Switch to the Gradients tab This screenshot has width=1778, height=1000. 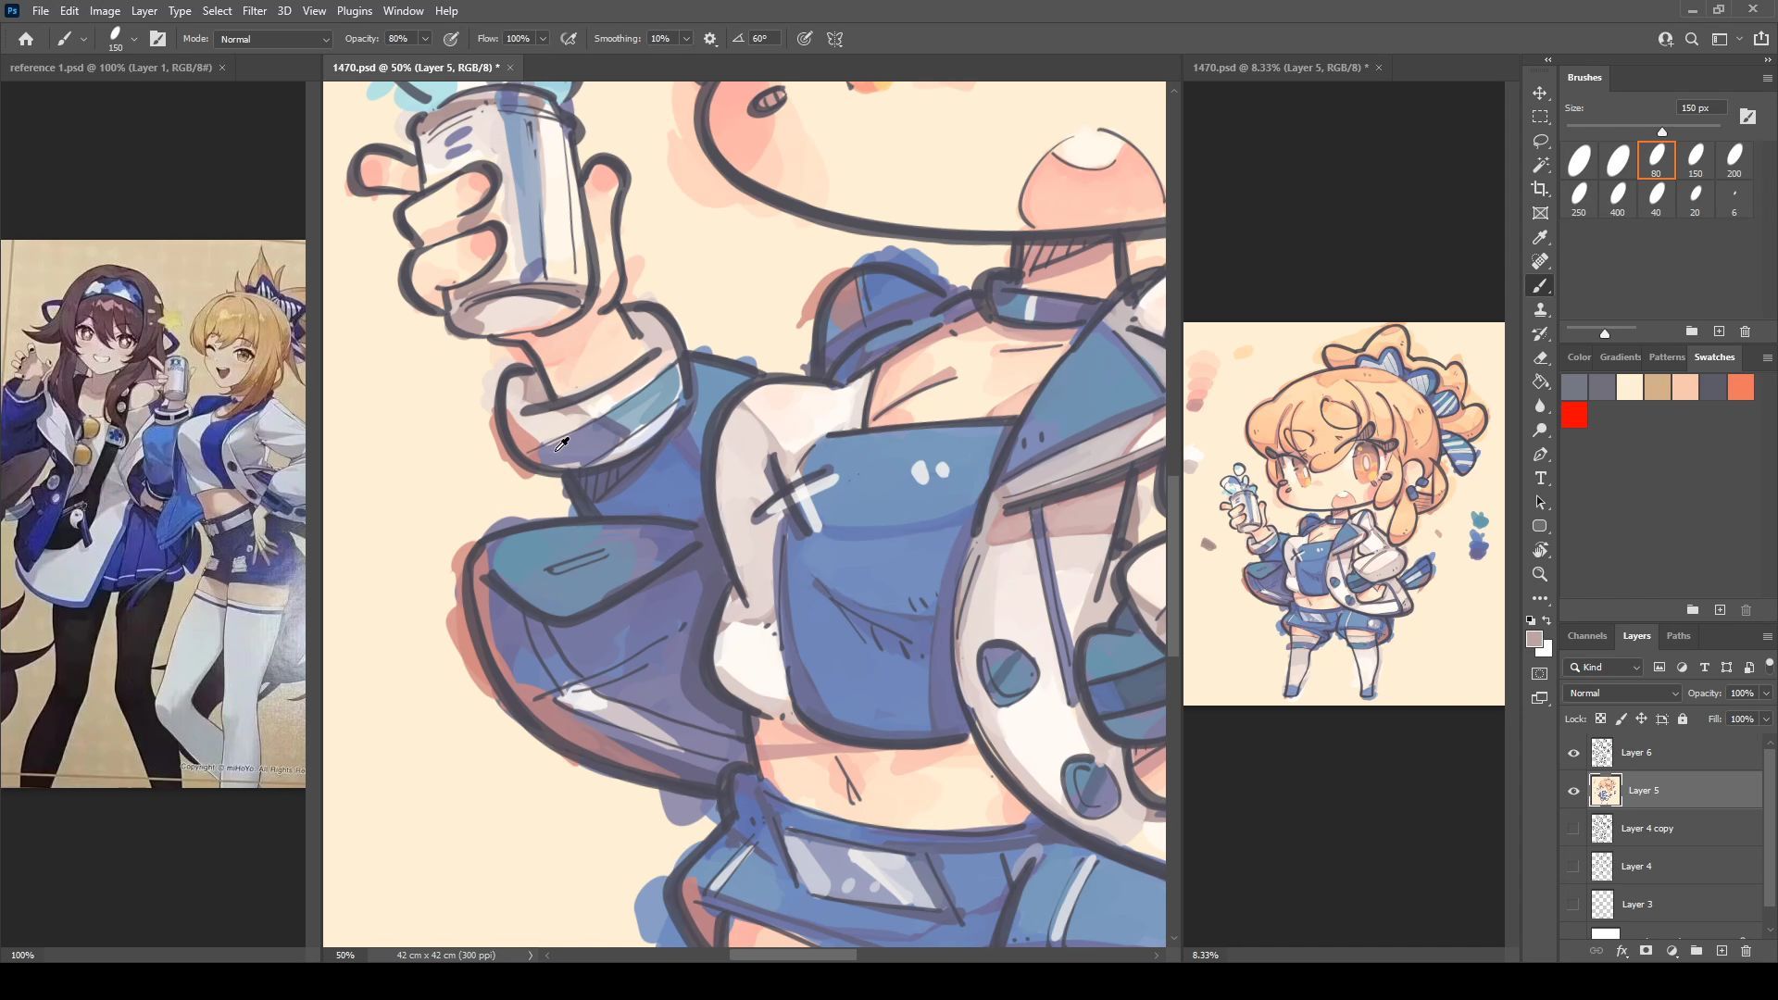click(x=1620, y=357)
